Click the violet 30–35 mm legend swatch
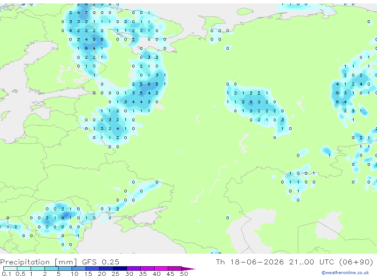Screen dimensions: 377x276 point(134,268)
